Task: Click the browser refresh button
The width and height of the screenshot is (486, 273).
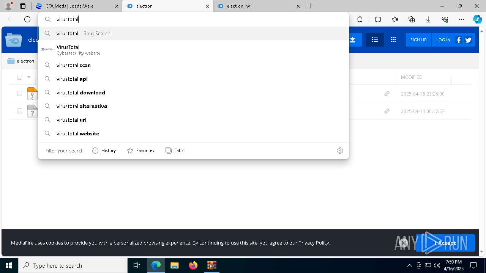Action: [x=27, y=19]
